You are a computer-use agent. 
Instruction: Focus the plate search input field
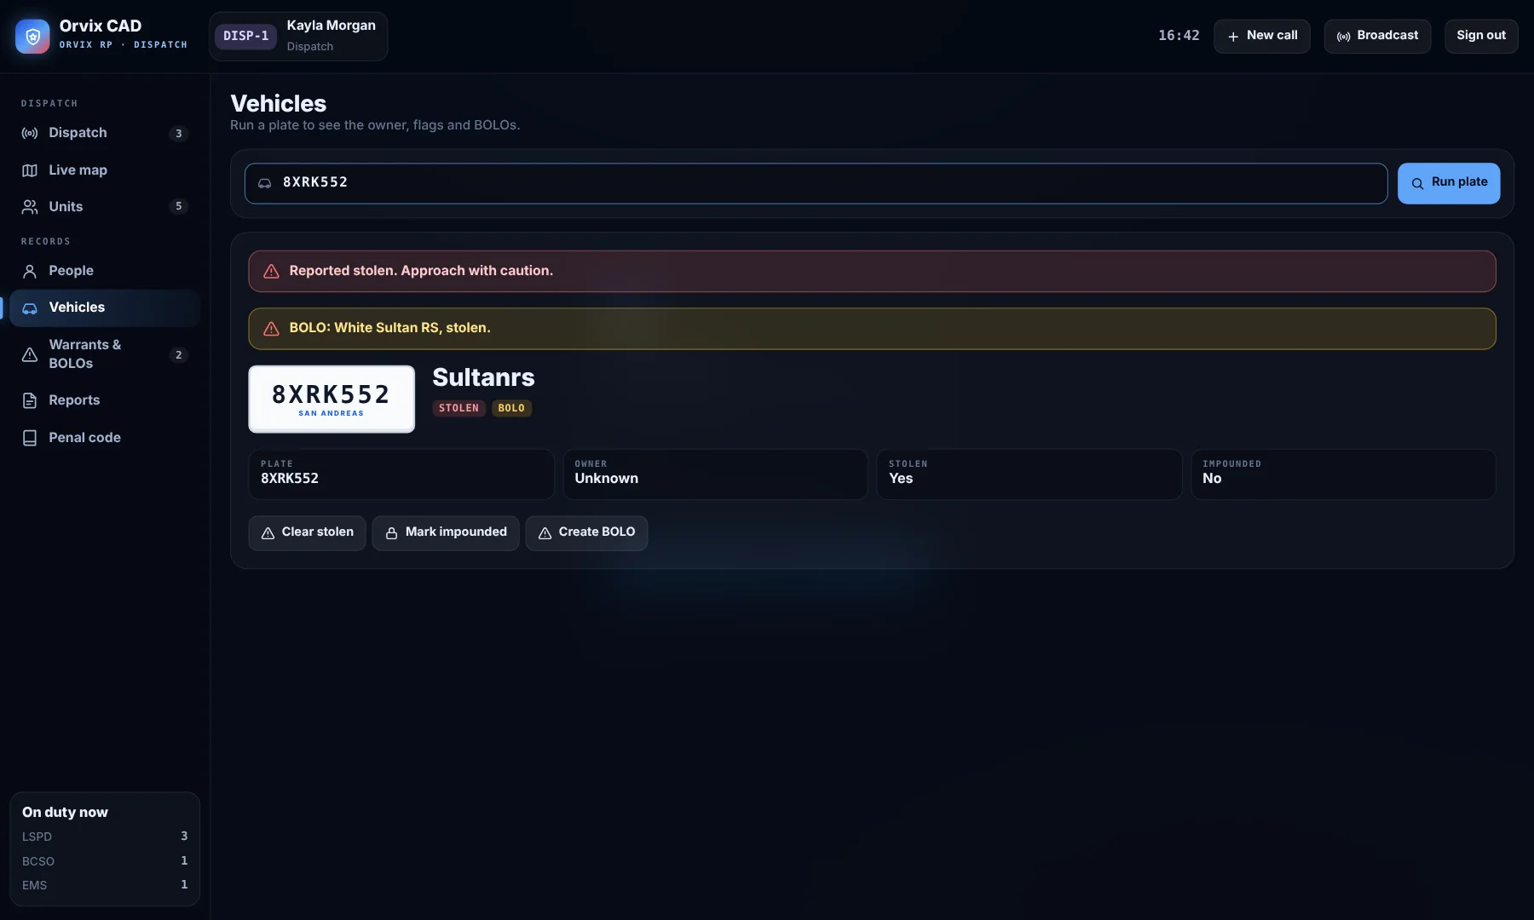click(x=816, y=183)
